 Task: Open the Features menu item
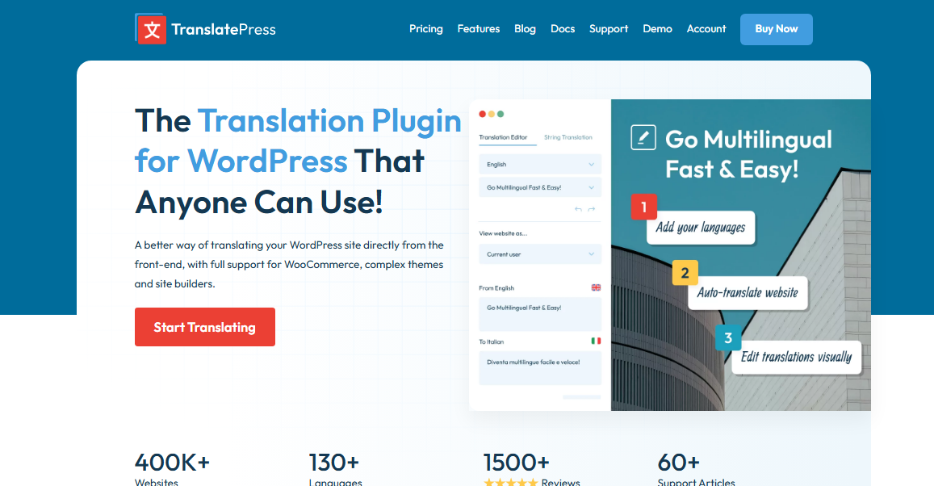click(x=479, y=28)
